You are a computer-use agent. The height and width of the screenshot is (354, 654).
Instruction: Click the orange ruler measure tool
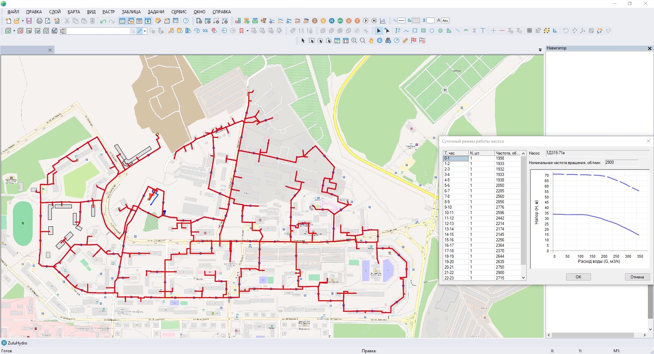pos(405,41)
